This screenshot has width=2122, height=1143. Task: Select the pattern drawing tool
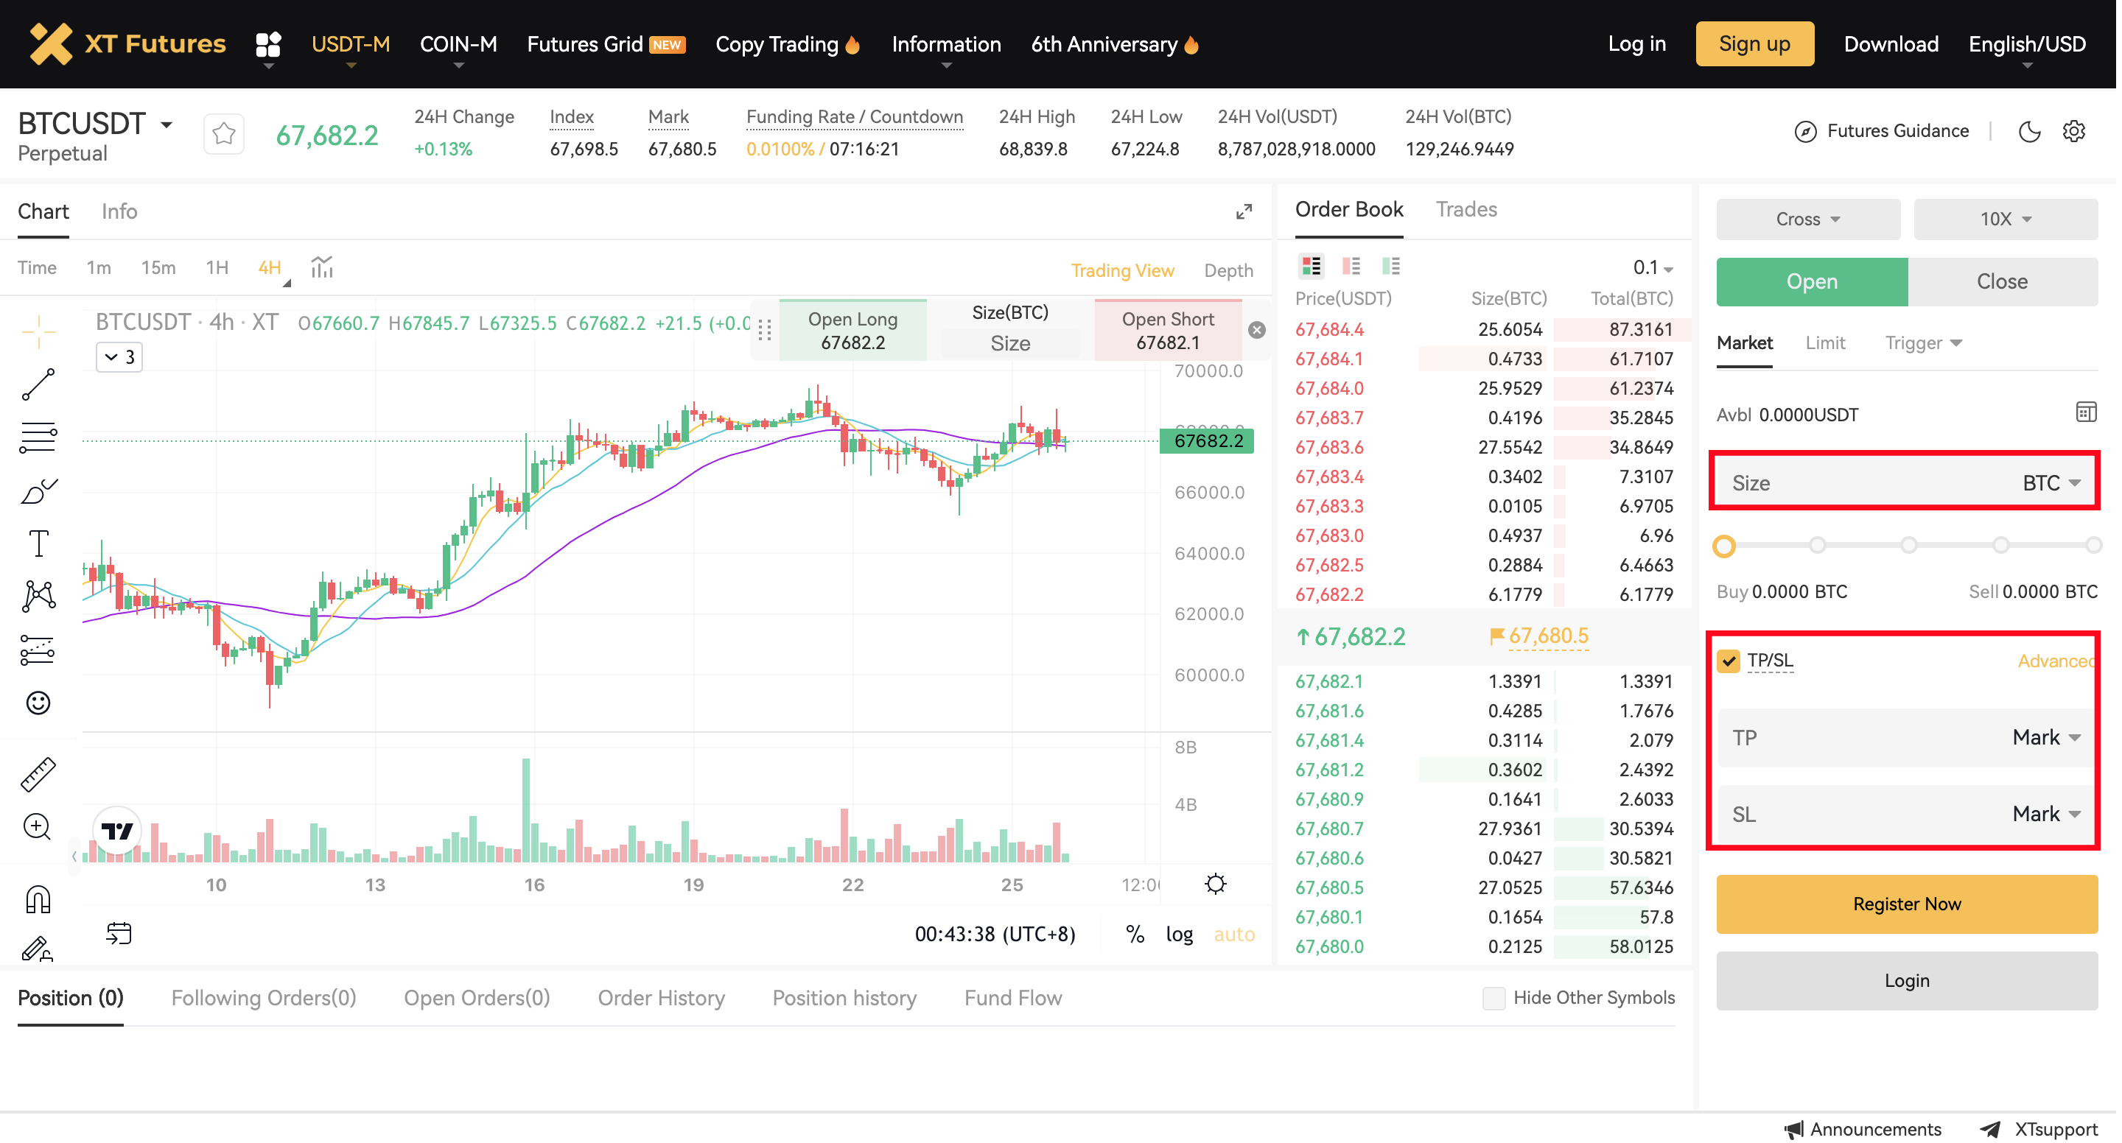click(39, 598)
